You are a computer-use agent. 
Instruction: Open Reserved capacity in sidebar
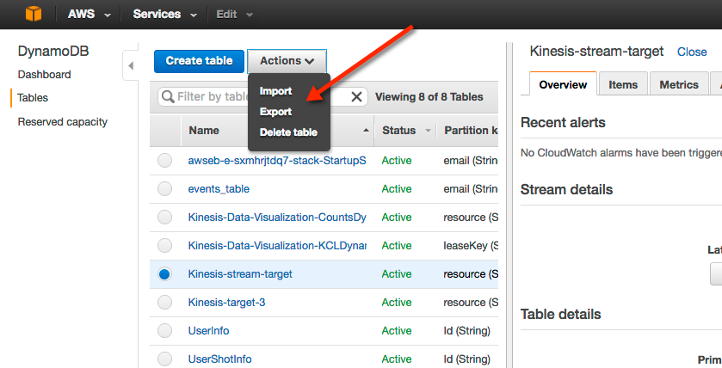(x=63, y=122)
